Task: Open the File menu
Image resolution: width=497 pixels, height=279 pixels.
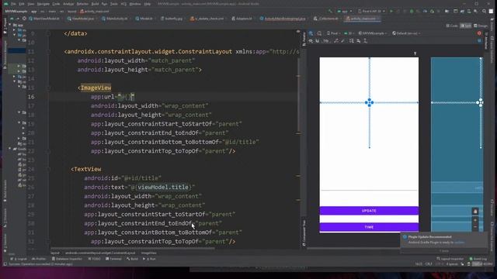Action: coord(13,4)
